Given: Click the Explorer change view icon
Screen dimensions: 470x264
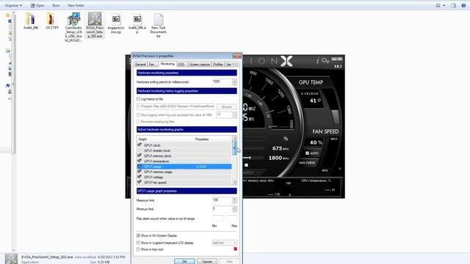Looking at the screenshot, I should click(438, 5).
